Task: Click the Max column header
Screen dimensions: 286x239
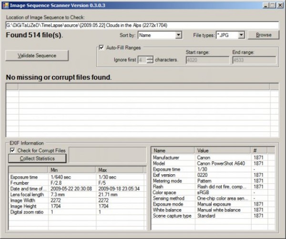Action: (x=120, y=170)
